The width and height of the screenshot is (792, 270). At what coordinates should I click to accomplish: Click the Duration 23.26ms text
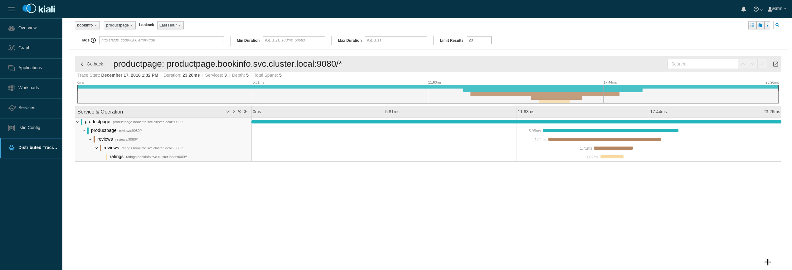(182, 75)
